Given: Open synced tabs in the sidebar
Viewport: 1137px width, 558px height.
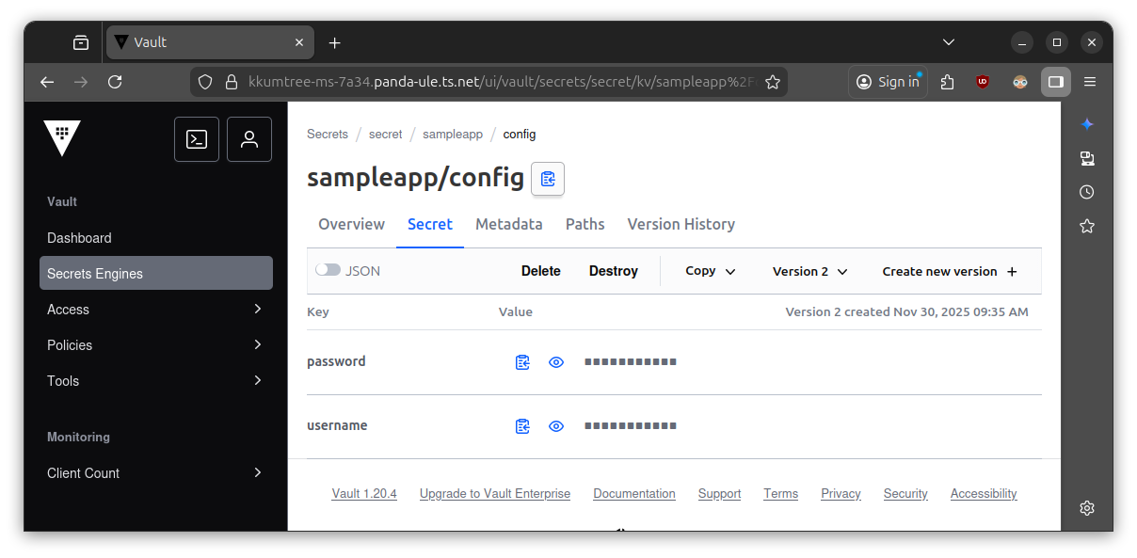Looking at the screenshot, I should 1087,158.
